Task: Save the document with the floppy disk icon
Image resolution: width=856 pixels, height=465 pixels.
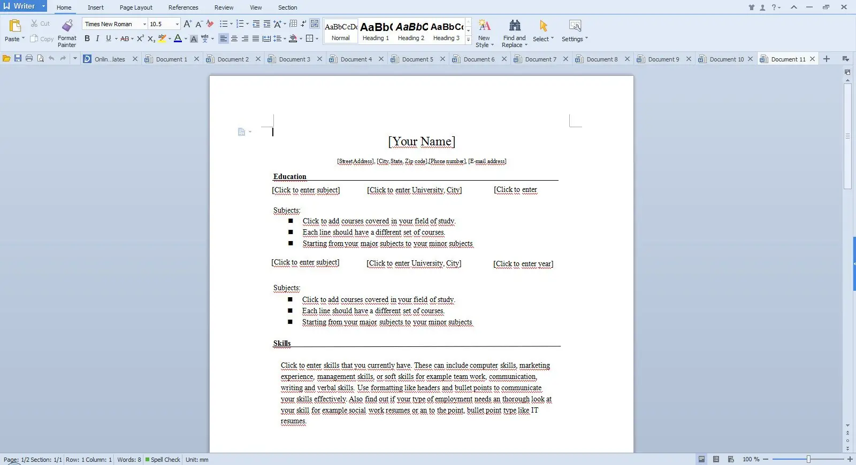Action: tap(18, 59)
